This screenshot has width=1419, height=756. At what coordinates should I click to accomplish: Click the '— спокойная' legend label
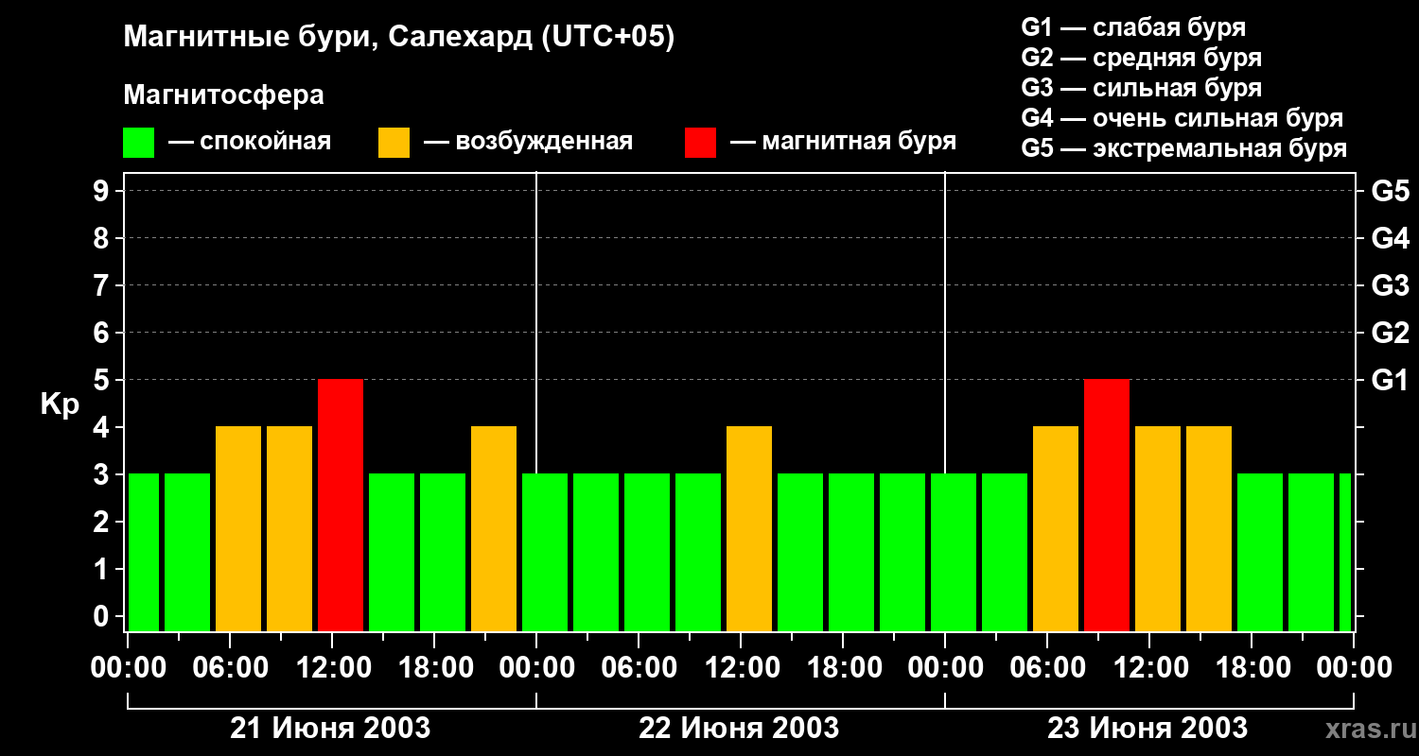coord(250,143)
